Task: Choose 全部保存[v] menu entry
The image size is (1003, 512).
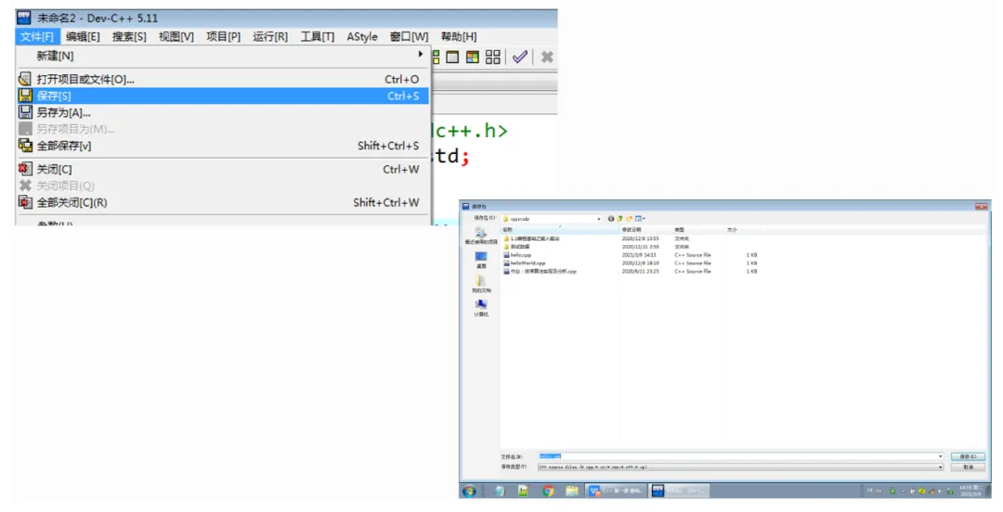Action: point(223,146)
